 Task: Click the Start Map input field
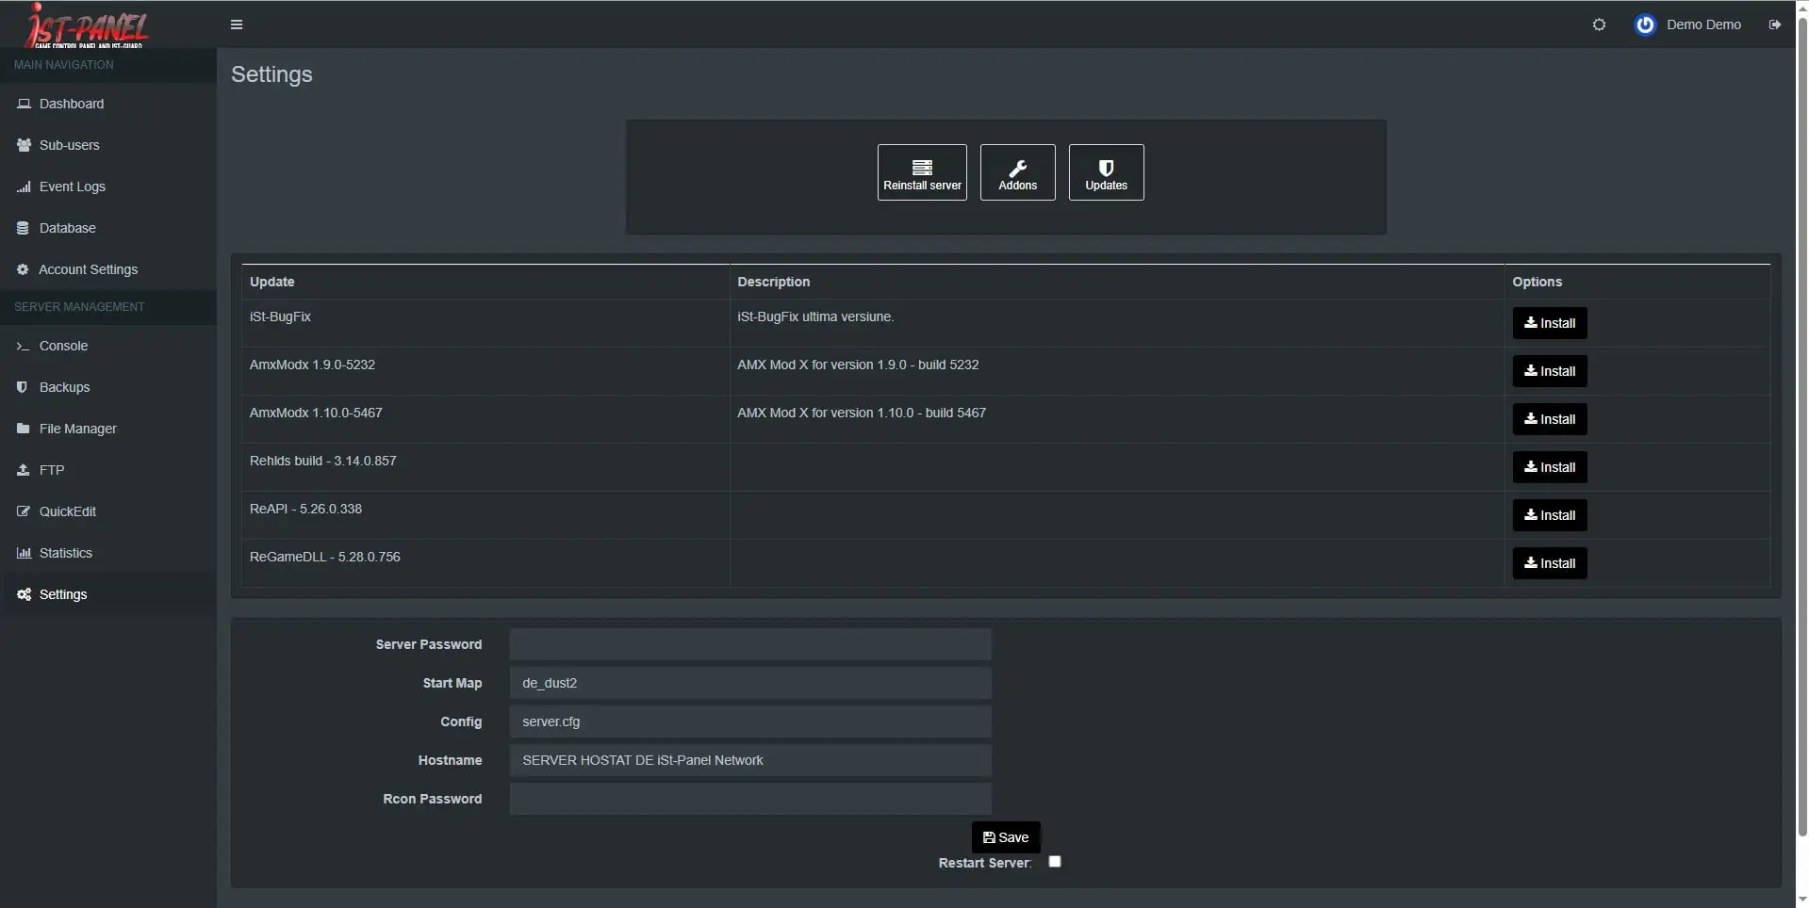point(750,683)
